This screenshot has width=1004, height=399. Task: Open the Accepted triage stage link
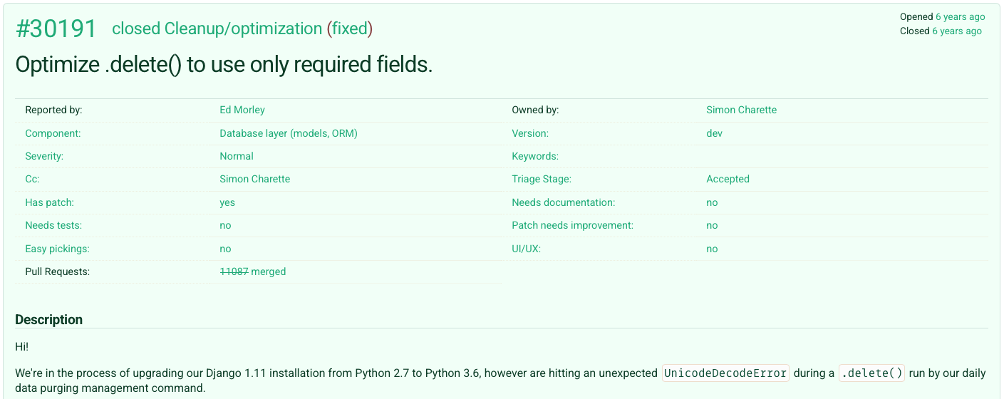pos(728,179)
